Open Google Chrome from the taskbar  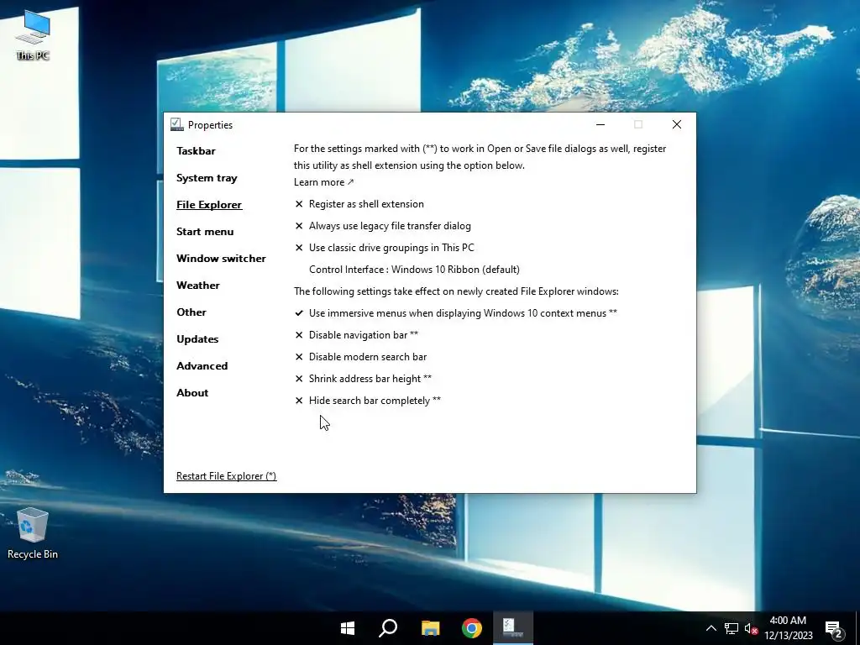click(472, 628)
